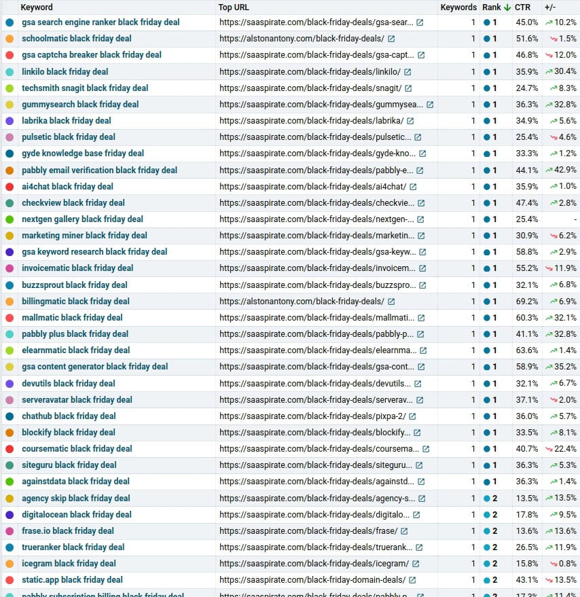This screenshot has width=580, height=597.
Task: Open external link icon for digitalocean URL
Action: point(416,515)
